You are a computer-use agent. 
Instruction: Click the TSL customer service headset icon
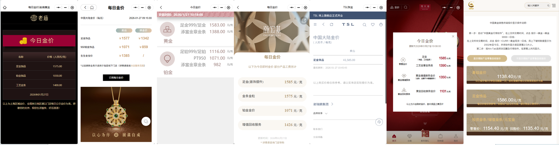tap(379, 122)
